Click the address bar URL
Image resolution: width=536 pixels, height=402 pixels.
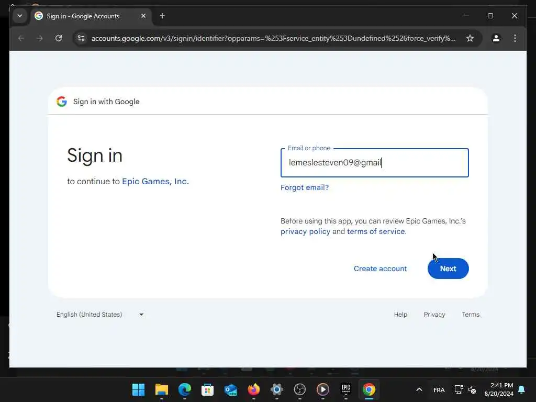[x=273, y=38]
